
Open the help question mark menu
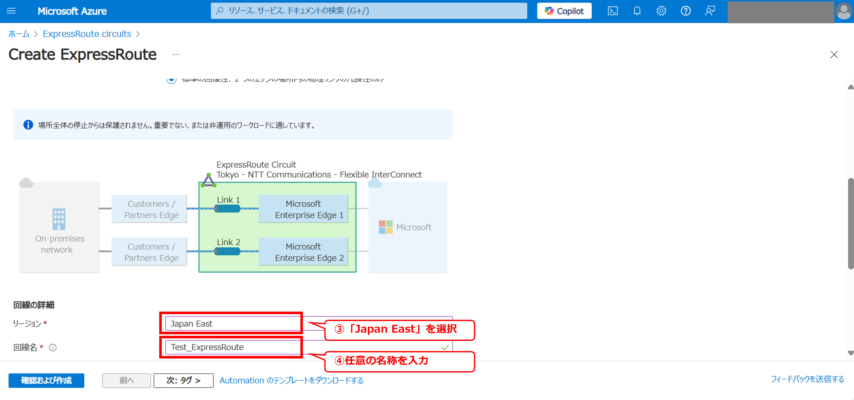(x=686, y=11)
